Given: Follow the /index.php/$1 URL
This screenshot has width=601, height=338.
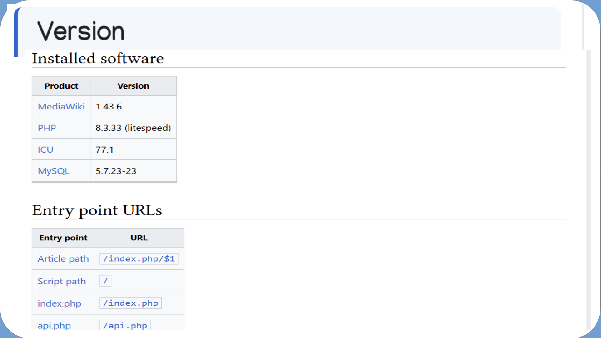Looking at the screenshot, I should (x=139, y=259).
